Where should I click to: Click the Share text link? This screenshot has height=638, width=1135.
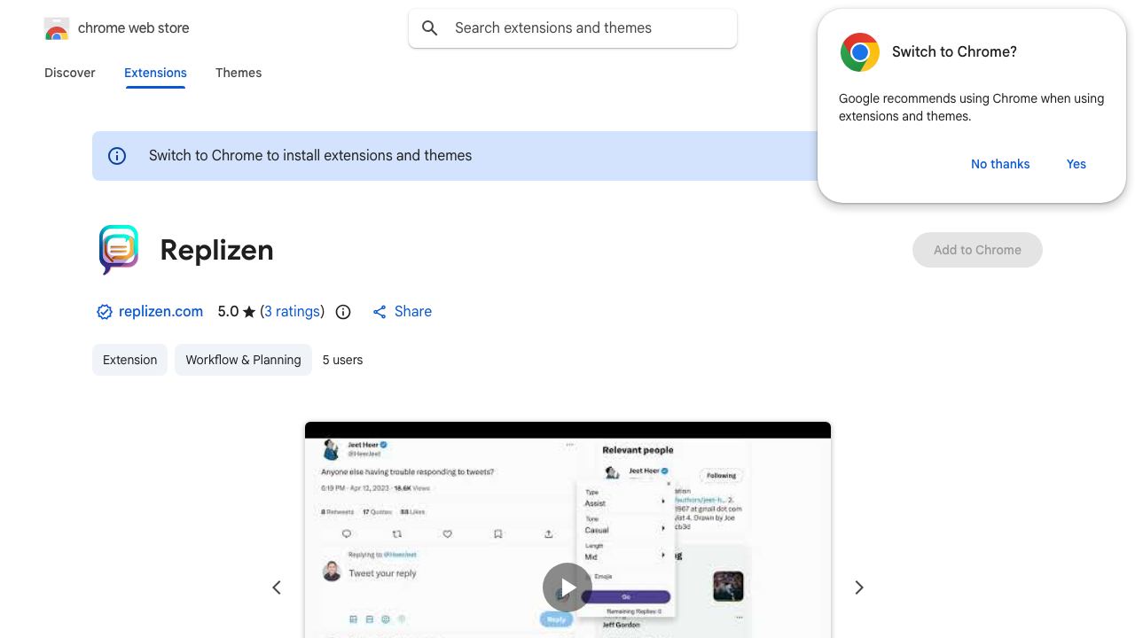coord(413,312)
